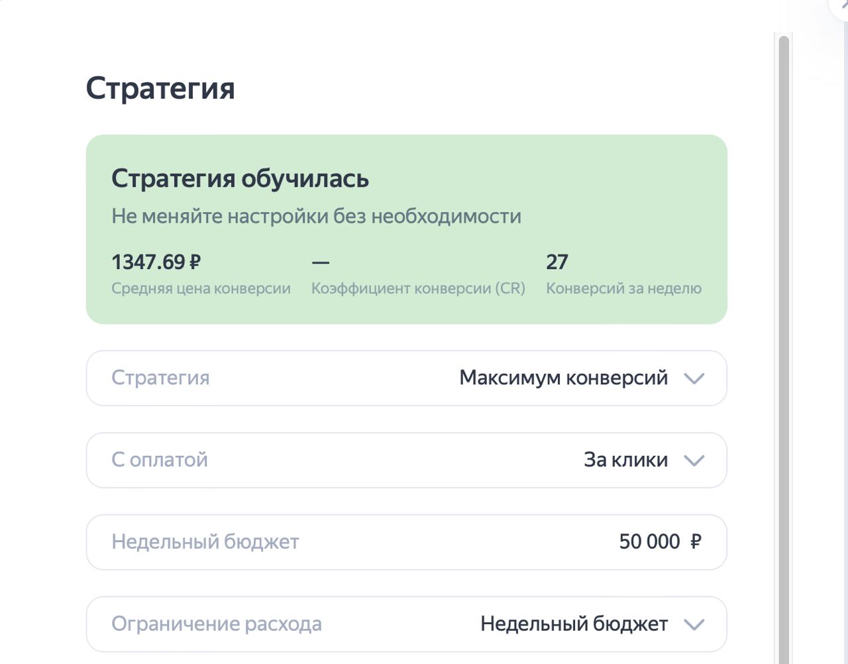Click the Средняя цена конверсии label

click(x=201, y=289)
